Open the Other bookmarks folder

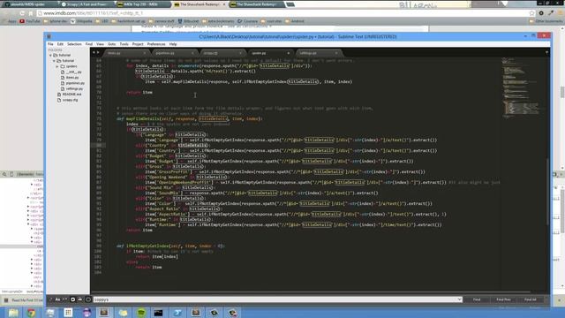(546, 21)
